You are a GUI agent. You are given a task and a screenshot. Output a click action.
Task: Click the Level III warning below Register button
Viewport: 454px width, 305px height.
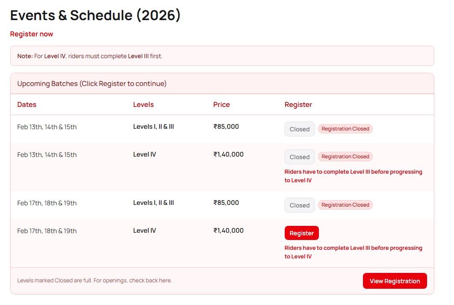[353, 252]
